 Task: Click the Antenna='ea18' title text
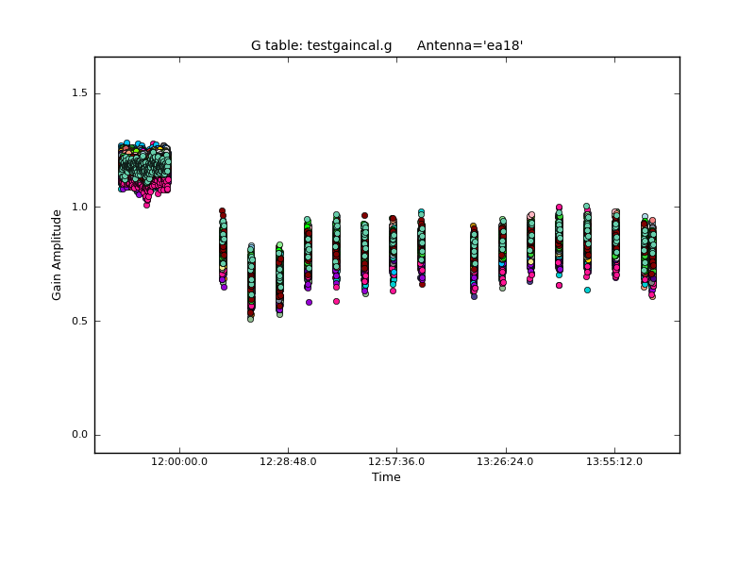(x=470, y=45)
